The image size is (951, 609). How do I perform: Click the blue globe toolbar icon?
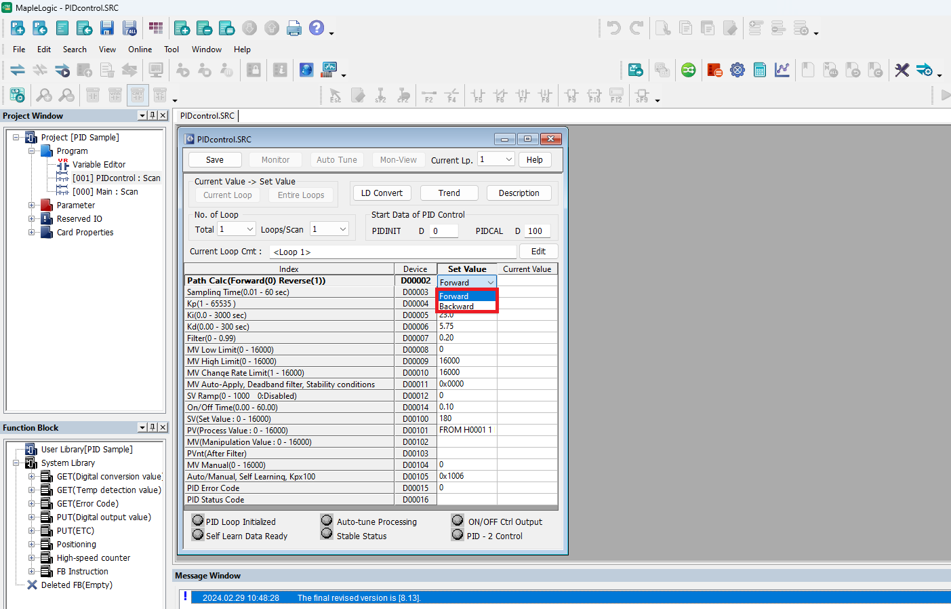306,70
